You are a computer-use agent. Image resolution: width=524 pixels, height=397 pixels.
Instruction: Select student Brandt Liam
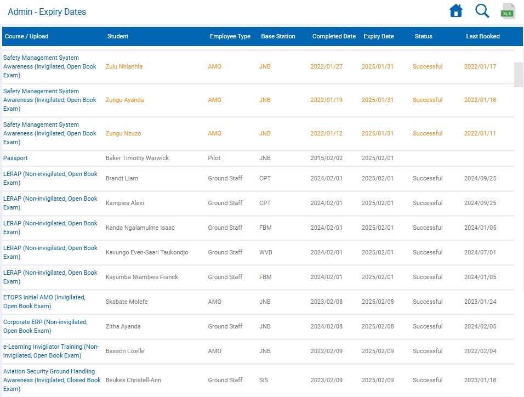[122, 179]
